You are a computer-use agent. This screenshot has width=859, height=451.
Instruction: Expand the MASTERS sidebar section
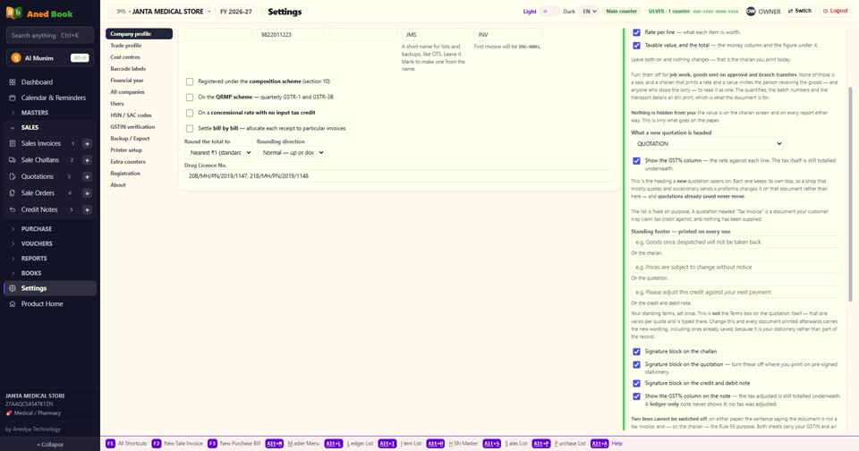point(35,113)
